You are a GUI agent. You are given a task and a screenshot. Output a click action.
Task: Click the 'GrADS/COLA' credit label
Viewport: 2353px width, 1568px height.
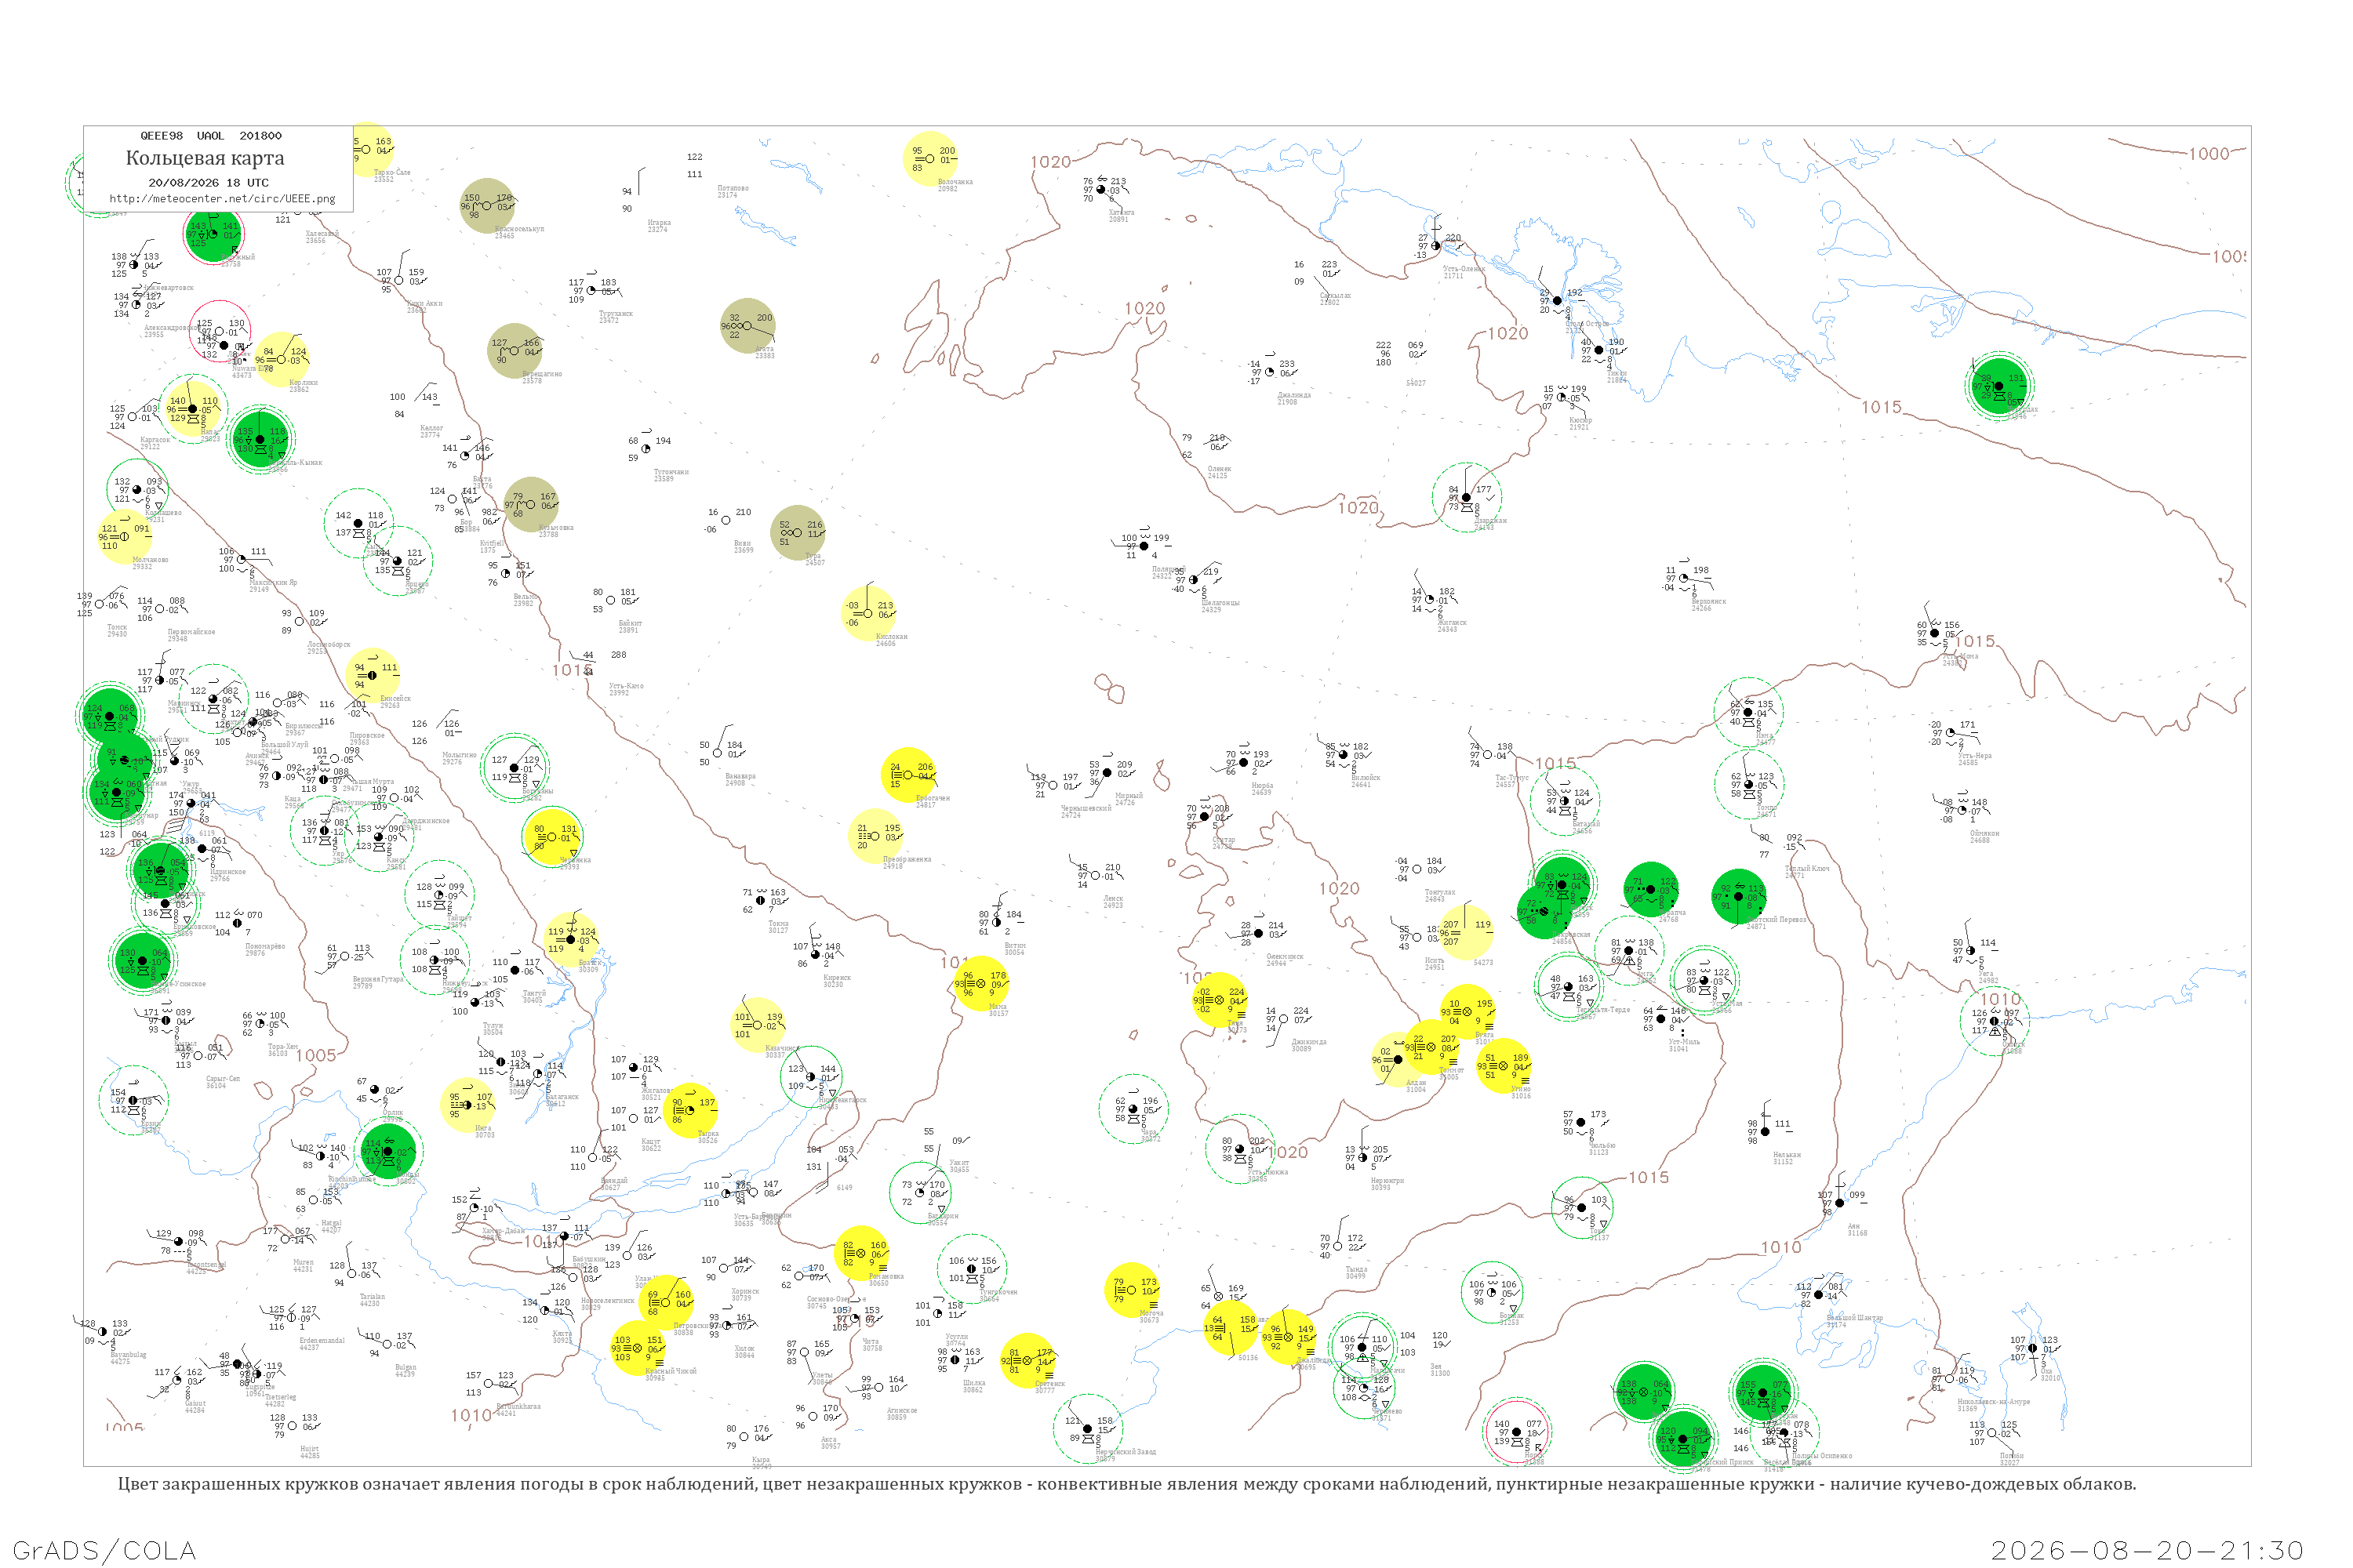point(104,1550)
